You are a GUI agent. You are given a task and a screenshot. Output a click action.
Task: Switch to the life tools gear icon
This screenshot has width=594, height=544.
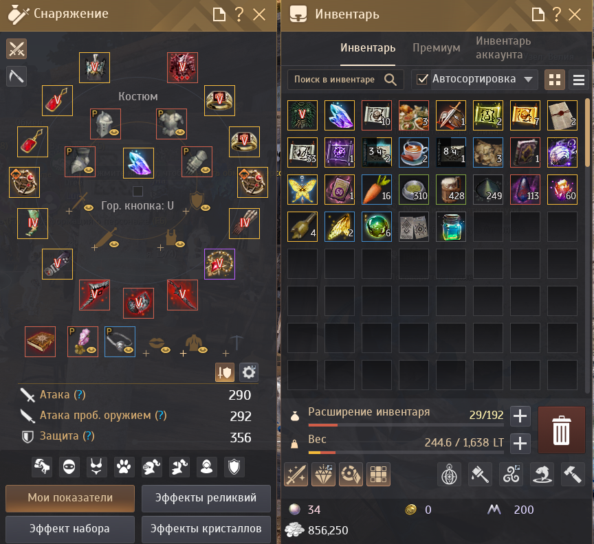16,76
